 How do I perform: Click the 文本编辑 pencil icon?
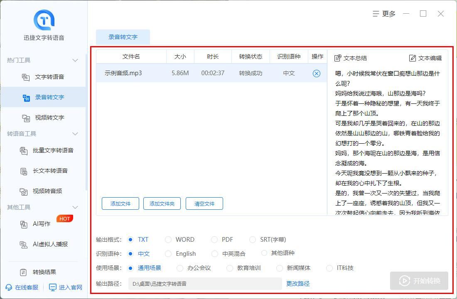pos(413,58)
